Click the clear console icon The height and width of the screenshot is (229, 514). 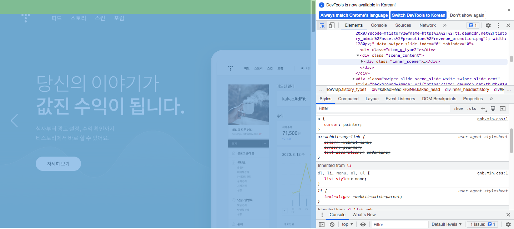332,224
